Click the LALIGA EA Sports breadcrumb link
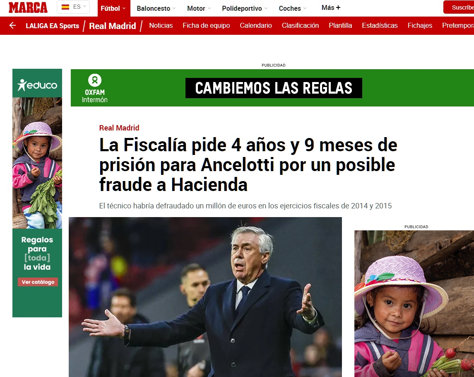Screen dimensions: 474x377 (x=52, y=26)
